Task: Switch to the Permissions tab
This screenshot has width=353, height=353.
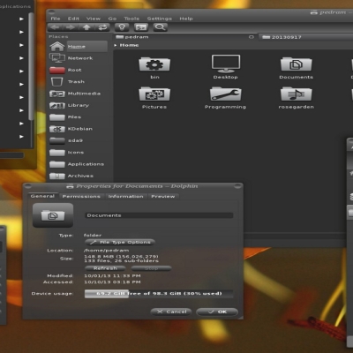Action: coord(81,196)
